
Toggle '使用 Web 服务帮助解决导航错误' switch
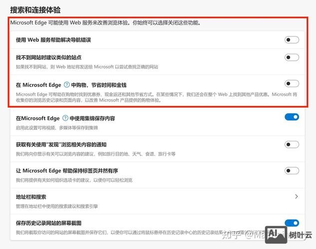[292, 40]
